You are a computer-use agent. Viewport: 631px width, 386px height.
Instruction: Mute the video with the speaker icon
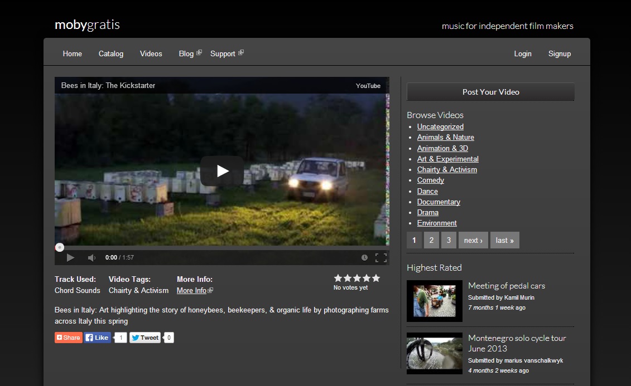click(91, 257)
